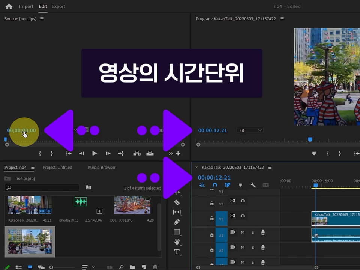Screen dimensions: 360x270
Task: Toggle V2 track output eye
Action: [243, 201]
